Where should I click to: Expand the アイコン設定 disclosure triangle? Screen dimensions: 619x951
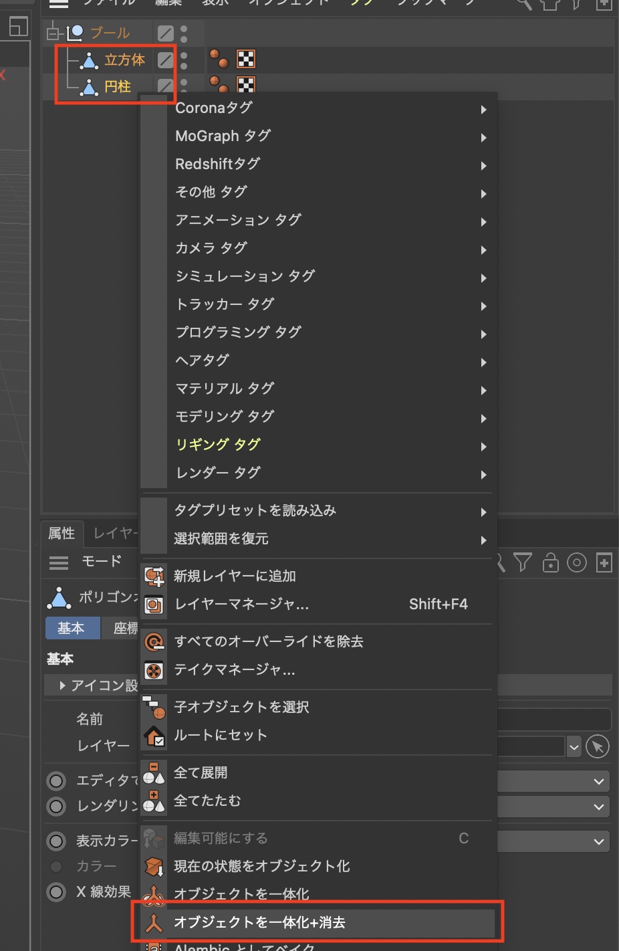pyautogui.click(x=62, y=685)
